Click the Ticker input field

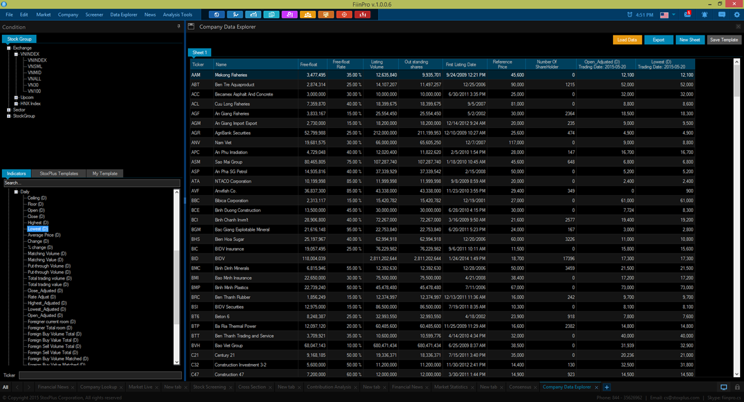[x=100, y=375]
